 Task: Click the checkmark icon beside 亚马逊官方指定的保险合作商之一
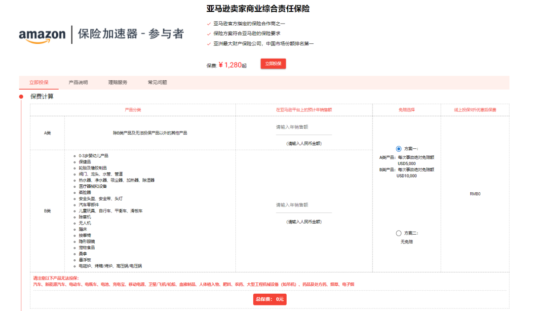click(x=208, y=23)
